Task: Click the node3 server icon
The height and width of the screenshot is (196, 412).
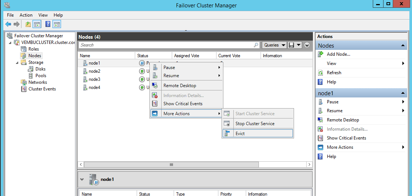Action: (85, 79)
